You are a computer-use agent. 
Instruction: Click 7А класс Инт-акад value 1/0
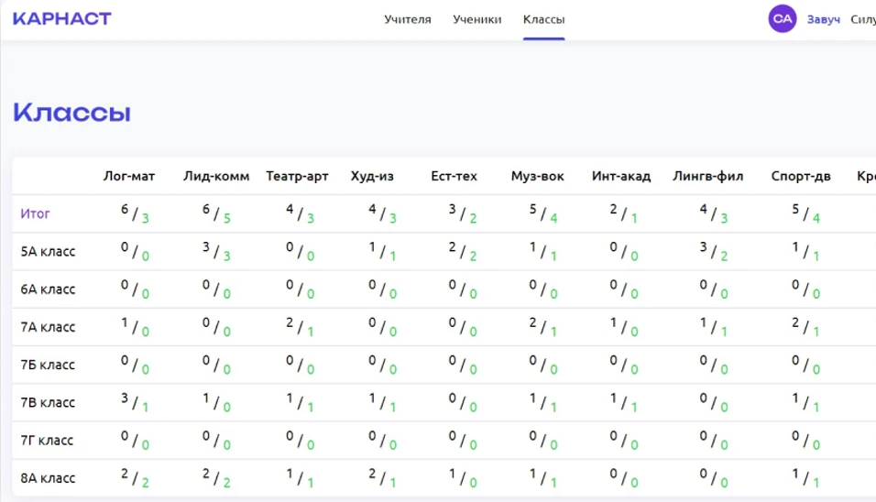623,327
